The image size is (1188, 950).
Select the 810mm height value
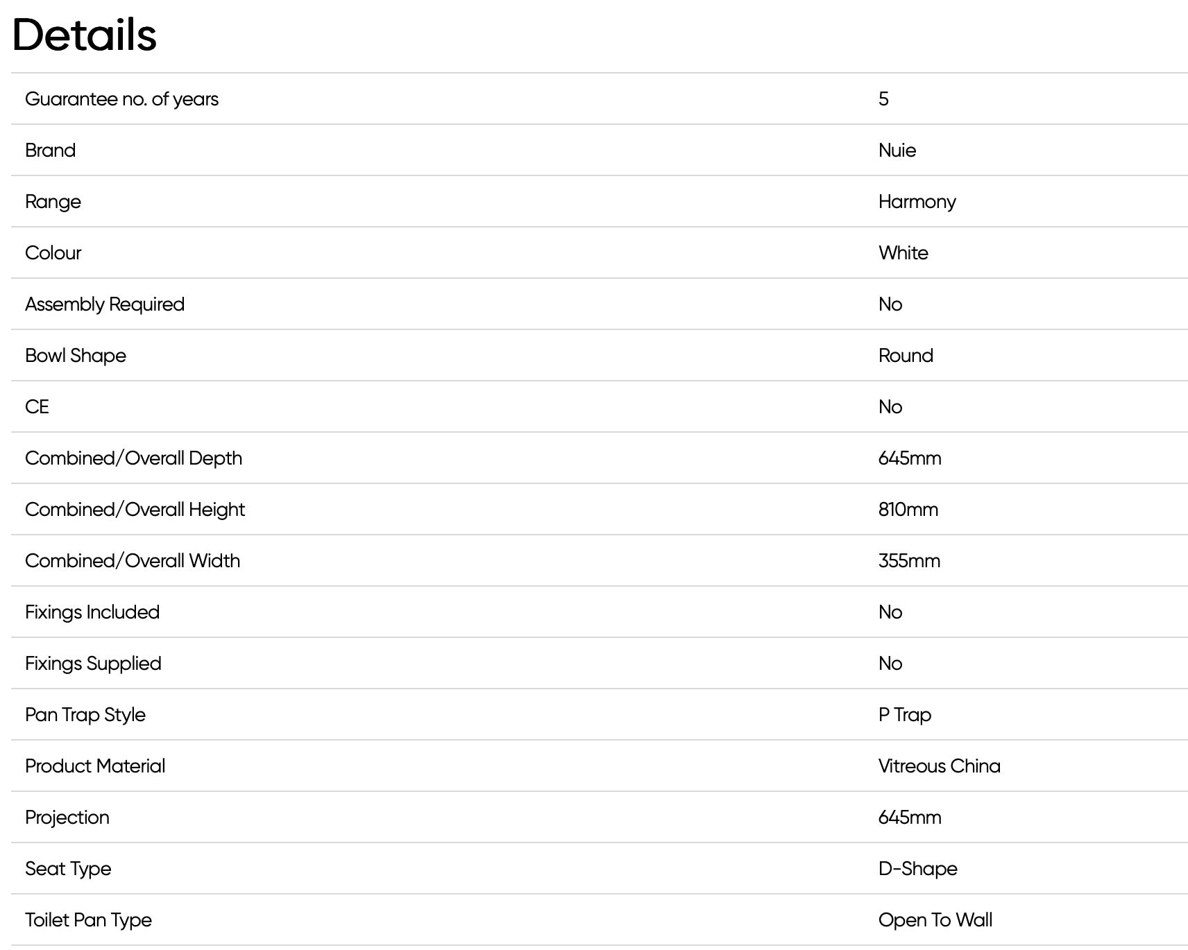(908, 510)
